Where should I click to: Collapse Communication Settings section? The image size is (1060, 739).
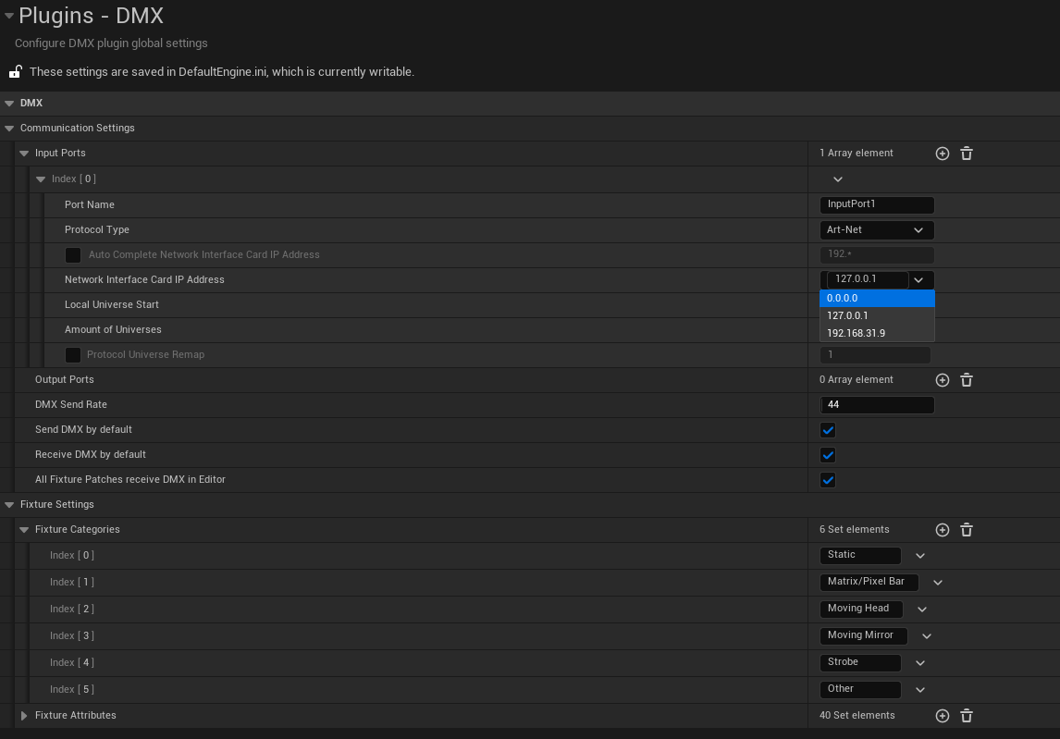(9, 129)
